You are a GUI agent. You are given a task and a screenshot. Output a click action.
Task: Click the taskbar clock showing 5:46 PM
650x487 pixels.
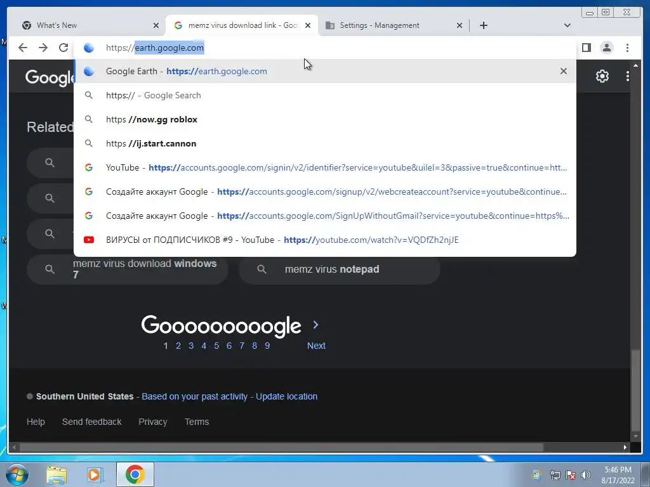tap(618, 475)
